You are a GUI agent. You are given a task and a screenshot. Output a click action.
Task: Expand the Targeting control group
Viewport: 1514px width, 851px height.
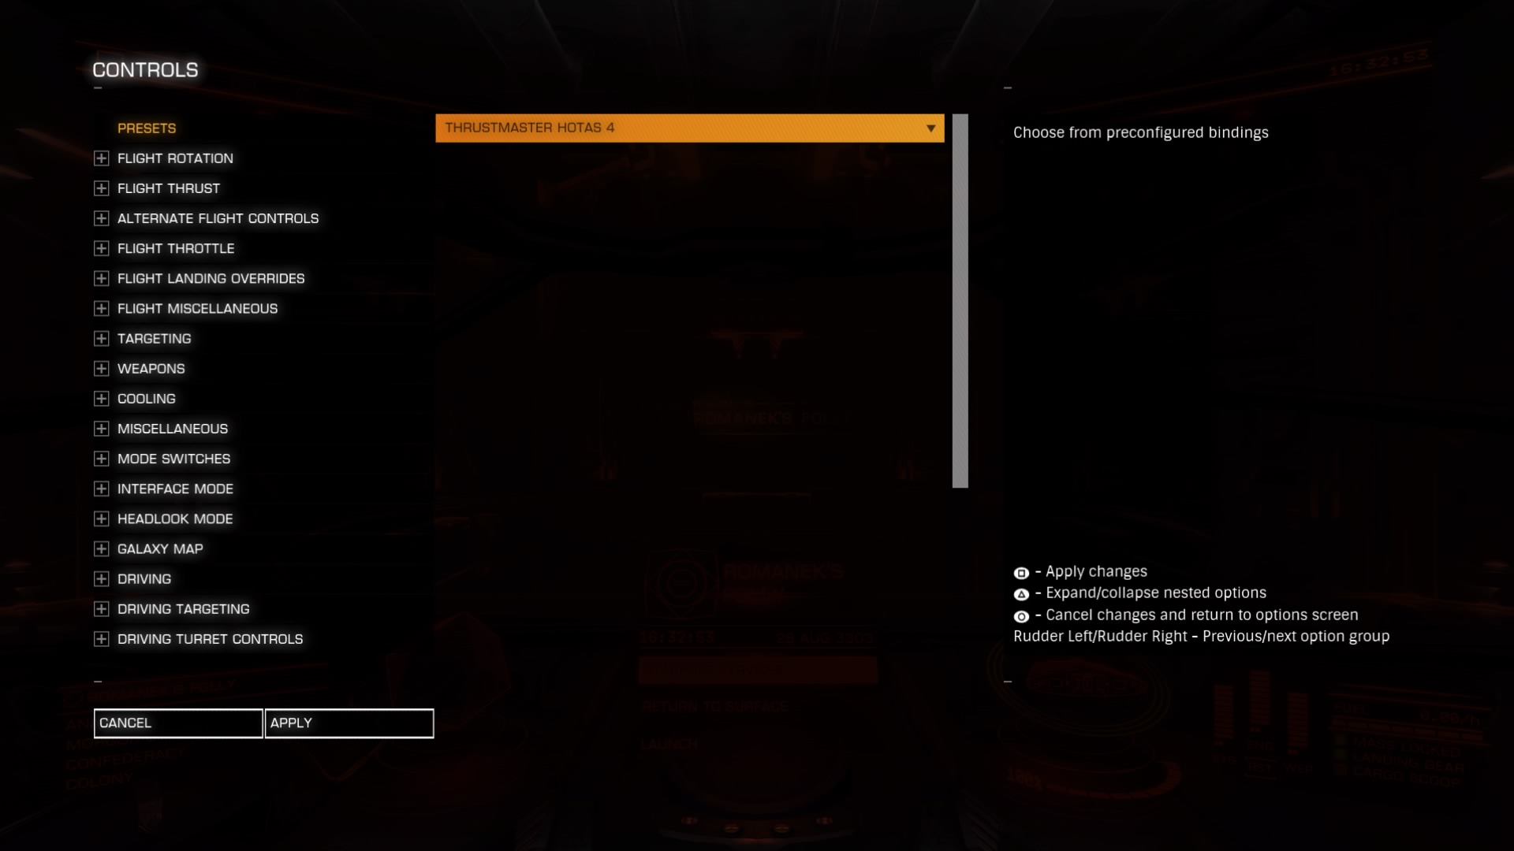pyautogui.click(x=100, y=338)
